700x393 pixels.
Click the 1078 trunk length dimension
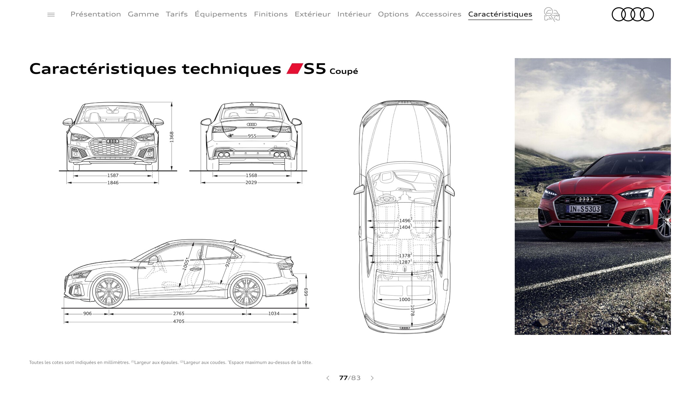point(413,310)
